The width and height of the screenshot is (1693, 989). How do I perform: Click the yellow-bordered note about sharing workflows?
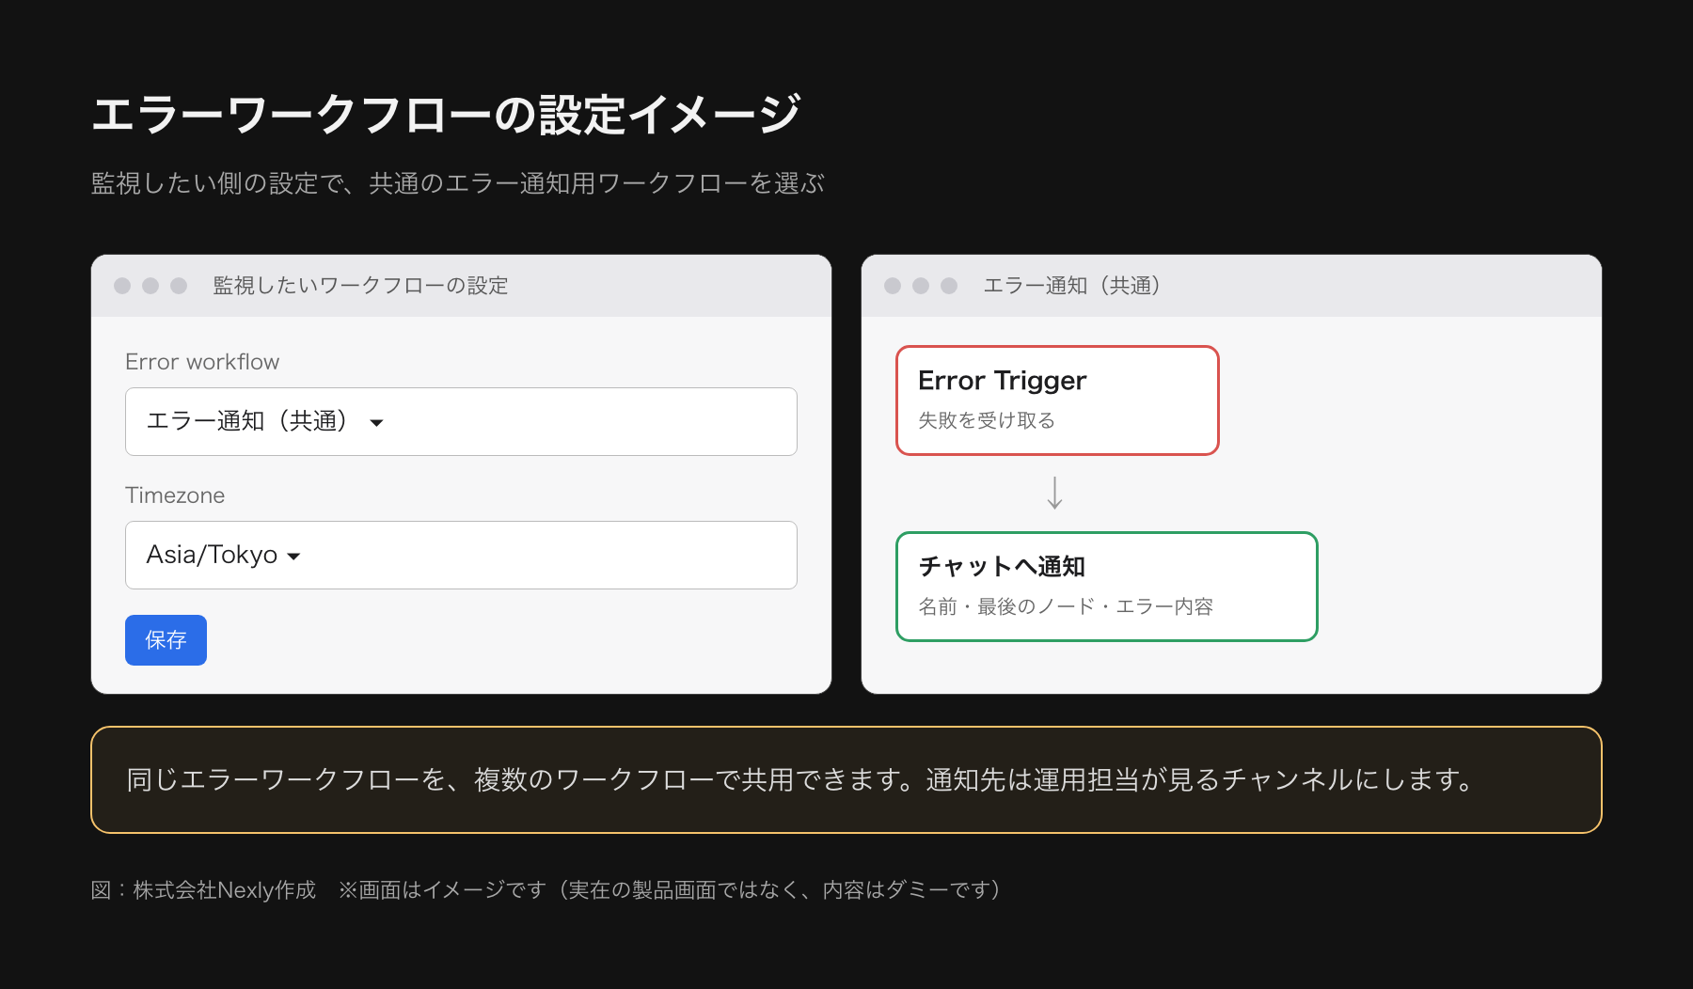point(846,779)
